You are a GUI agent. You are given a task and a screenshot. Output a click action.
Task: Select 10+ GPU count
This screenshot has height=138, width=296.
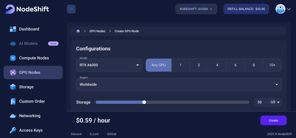tap(272, 65)
